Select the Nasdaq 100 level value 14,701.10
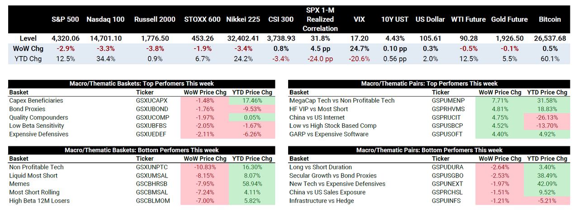579x210 pixels. tap(105, 38)
